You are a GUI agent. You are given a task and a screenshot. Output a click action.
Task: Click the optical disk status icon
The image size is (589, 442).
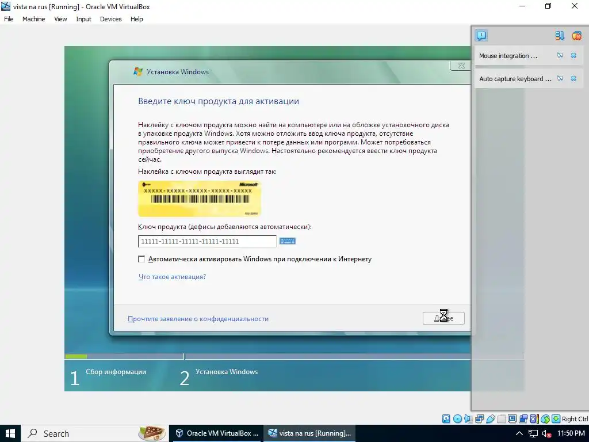point(457,419)
